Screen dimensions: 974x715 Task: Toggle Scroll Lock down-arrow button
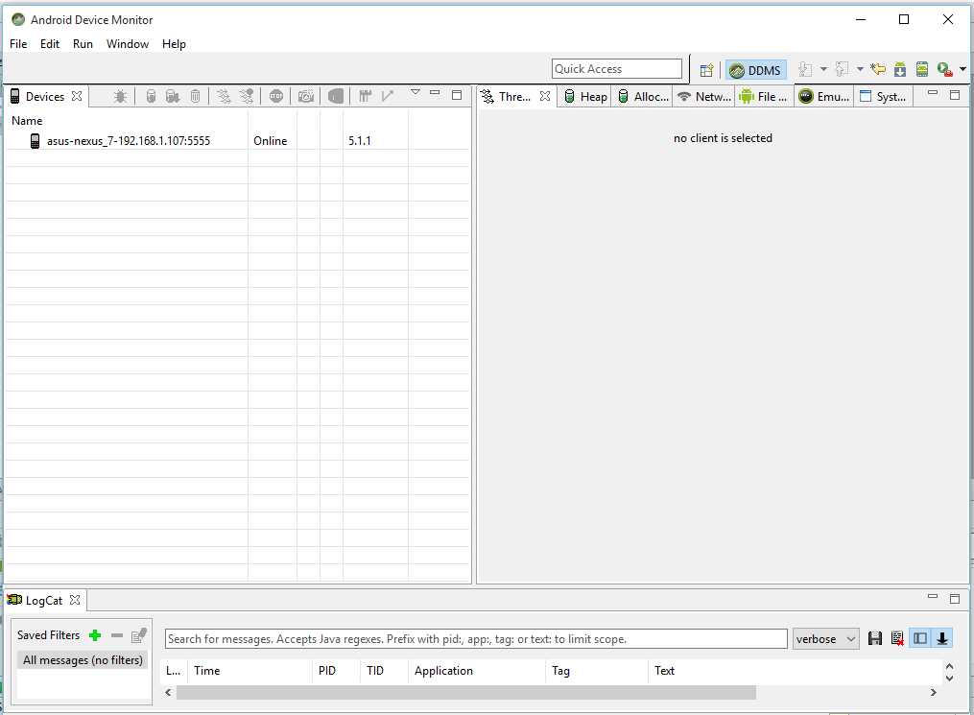tap(942, 638)
